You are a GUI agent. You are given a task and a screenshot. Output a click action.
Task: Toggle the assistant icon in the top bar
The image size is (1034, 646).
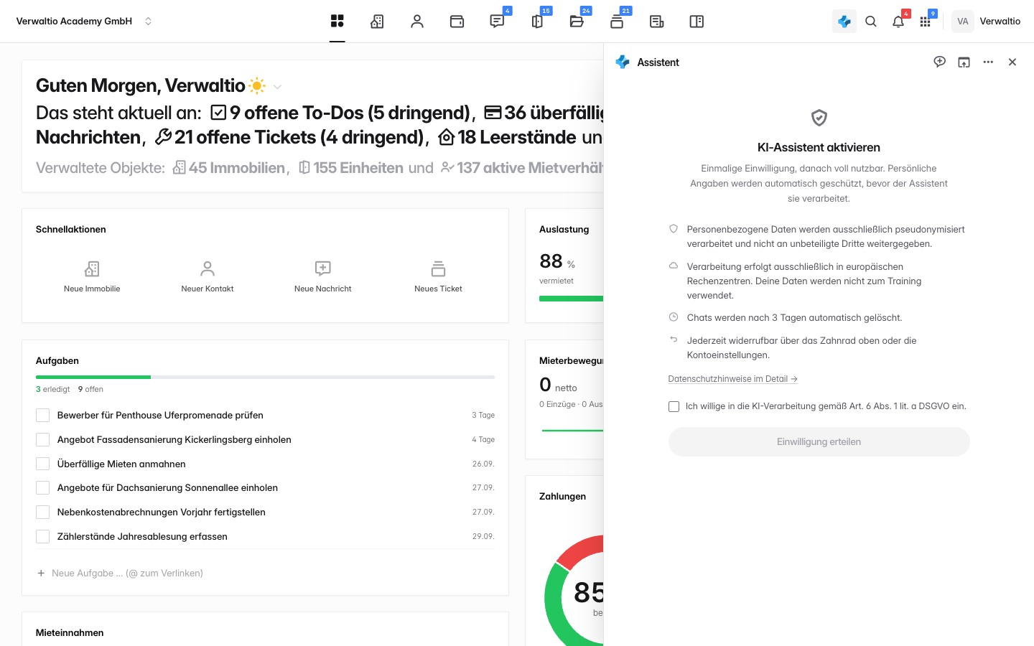(844, 22)
